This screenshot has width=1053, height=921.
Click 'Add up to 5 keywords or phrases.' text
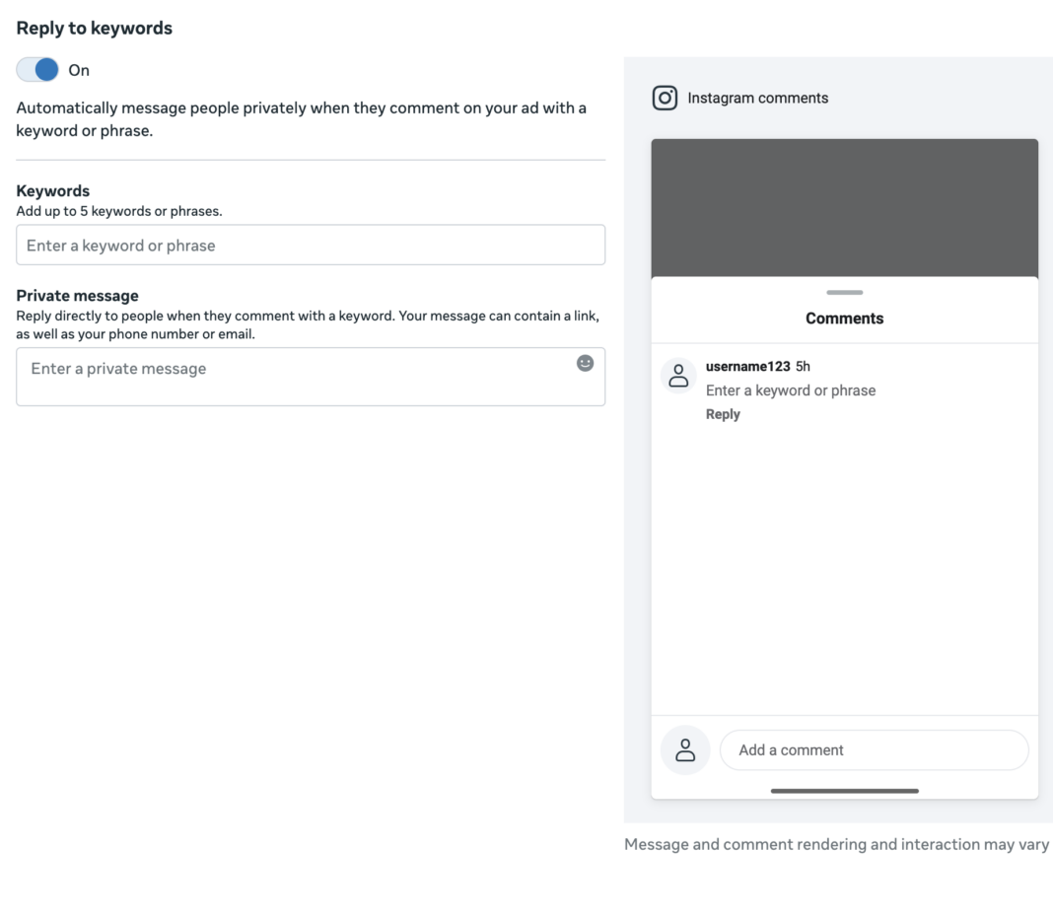click(x=119, y=211)
